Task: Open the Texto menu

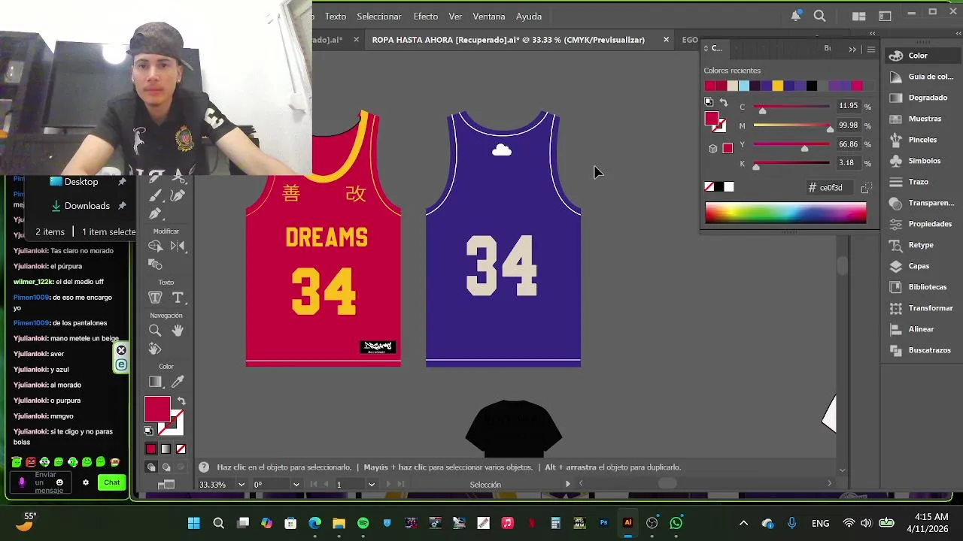Action: [x=336, y=17]
